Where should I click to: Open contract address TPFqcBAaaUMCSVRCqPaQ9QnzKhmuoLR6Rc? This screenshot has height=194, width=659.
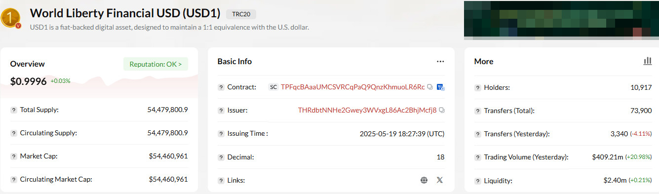pyautogui.click(x=352, y=87)
